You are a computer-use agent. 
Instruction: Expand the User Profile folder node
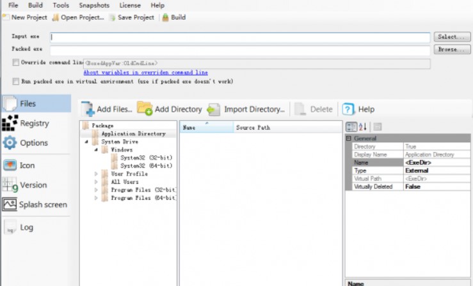click(x=97, y=174)
